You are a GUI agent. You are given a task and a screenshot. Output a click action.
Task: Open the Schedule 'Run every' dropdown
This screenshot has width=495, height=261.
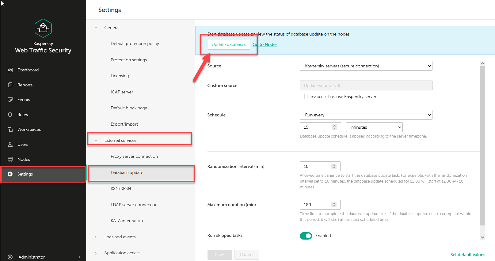(366, 115)
